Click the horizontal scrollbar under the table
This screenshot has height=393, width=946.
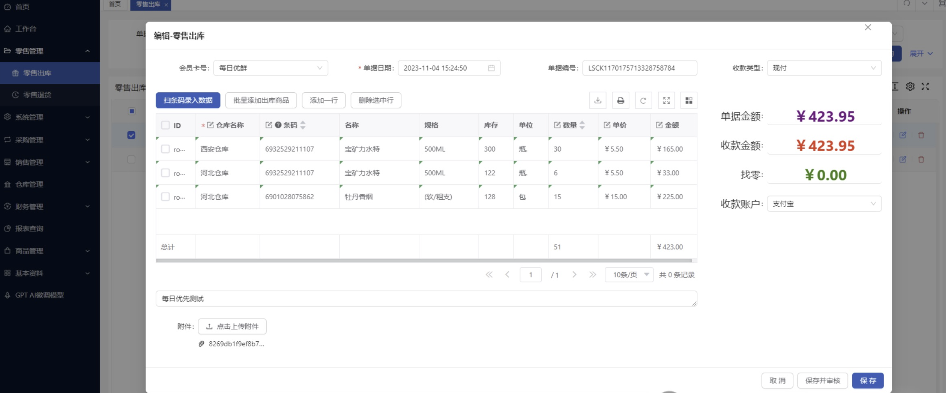point(423,261)
